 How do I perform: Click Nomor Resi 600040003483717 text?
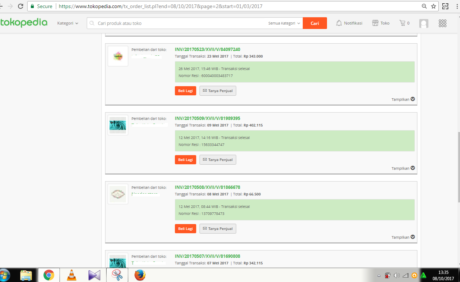pyautogui.click(x=206, y=76)
